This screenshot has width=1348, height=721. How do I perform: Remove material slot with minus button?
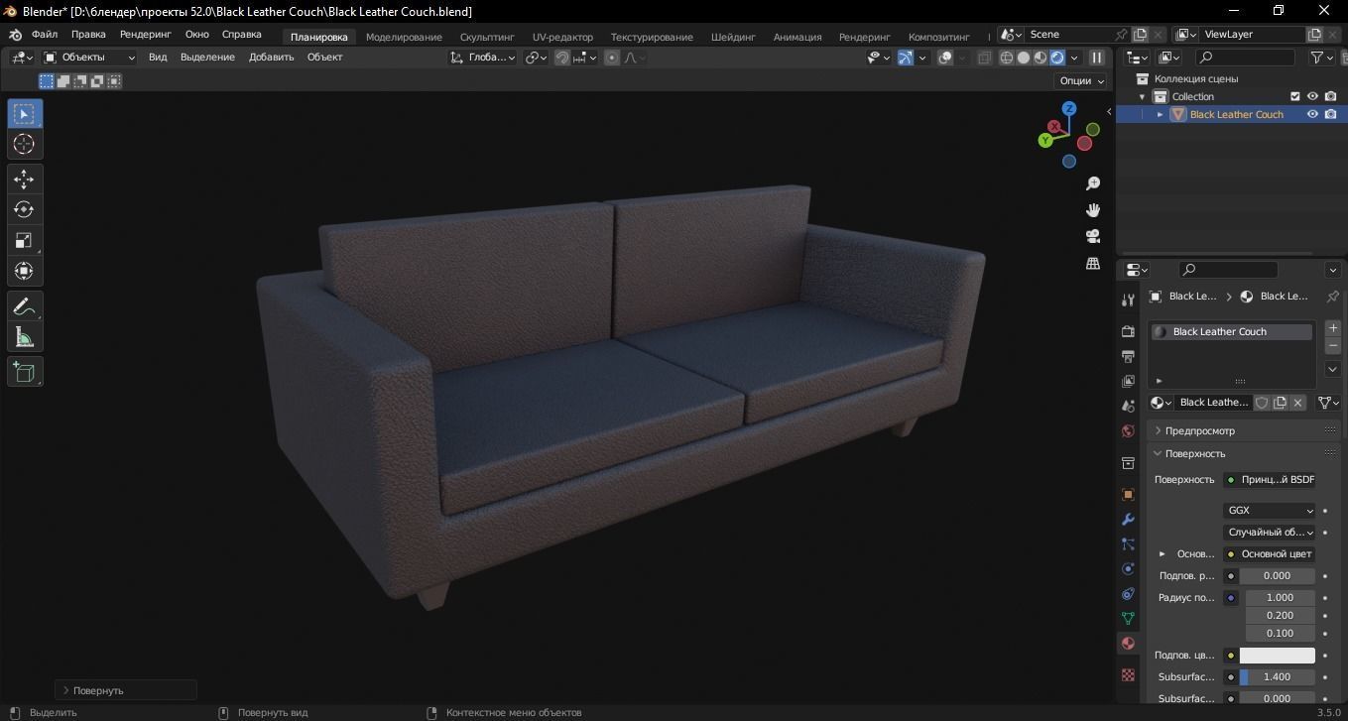[1332, 346]
